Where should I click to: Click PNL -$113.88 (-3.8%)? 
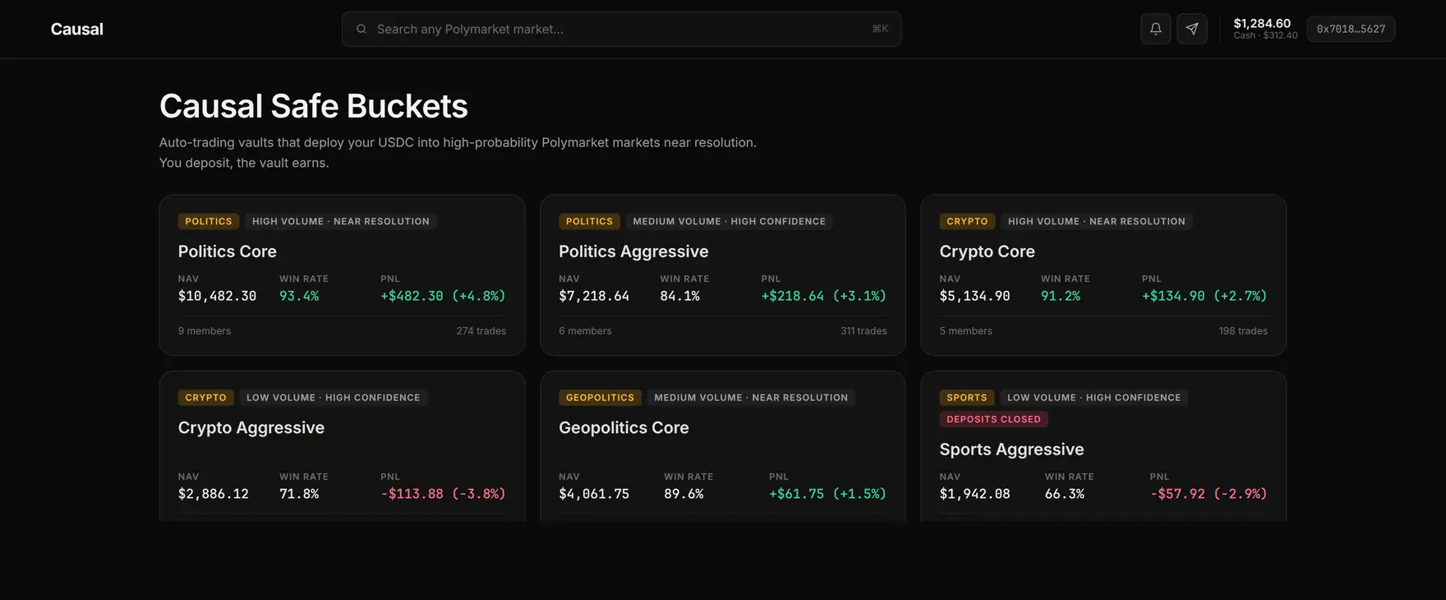[443, 494]
